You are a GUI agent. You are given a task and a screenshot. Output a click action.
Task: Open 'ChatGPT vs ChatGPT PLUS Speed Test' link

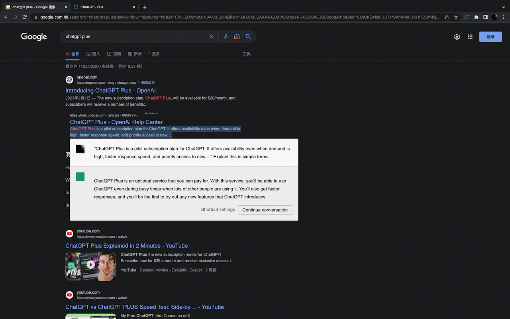[145, 307]
